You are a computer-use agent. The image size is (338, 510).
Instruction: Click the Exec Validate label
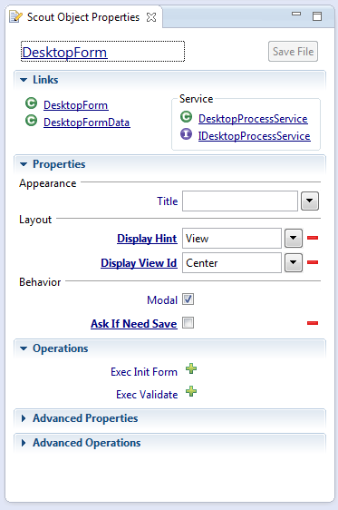click(147, 395)
